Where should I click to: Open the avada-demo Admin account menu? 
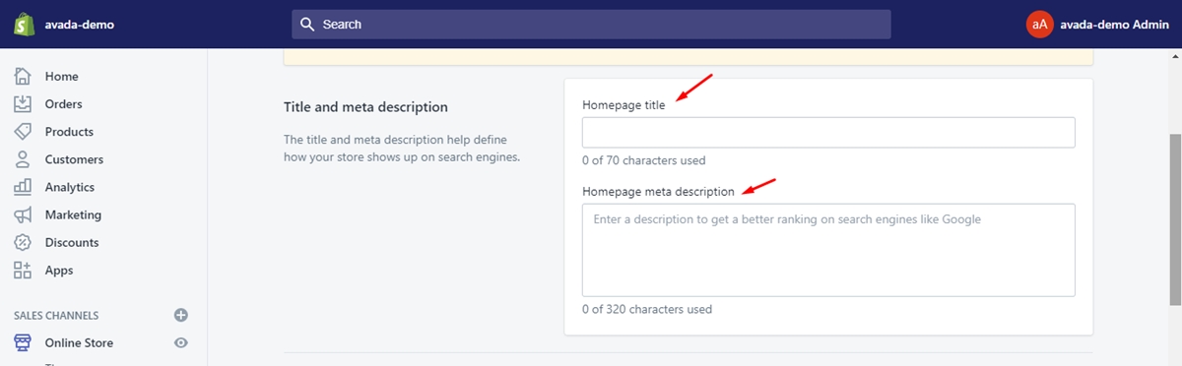tap(1115, 25)
